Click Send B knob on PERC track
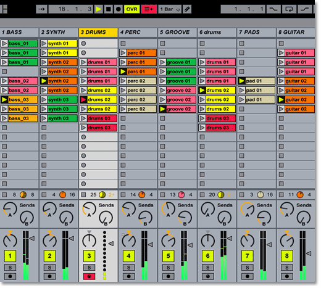This screenshot has height=288, width=321. [x=145, y=218]
